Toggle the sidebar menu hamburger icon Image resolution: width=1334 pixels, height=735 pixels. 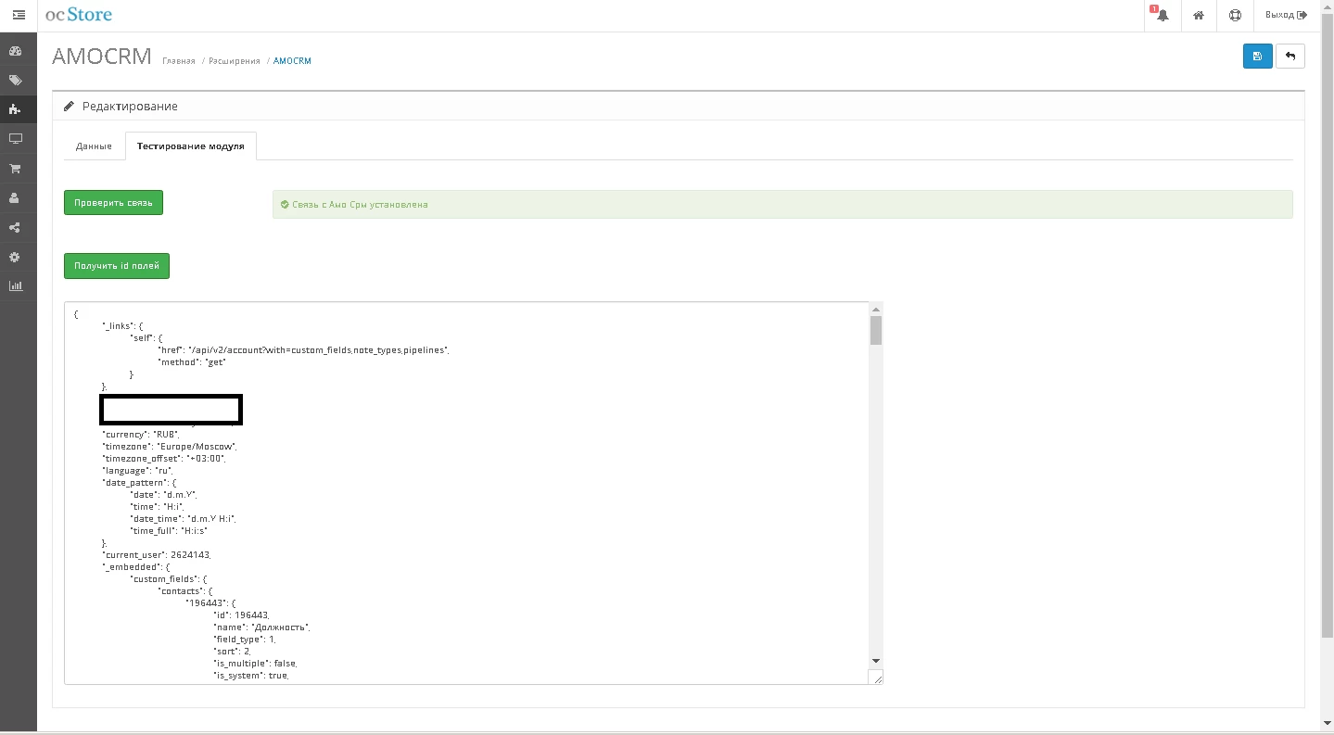coord(19,15)
